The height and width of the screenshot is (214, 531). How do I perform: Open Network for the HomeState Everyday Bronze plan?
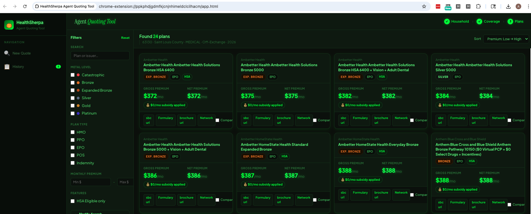(x=401, y=195)
